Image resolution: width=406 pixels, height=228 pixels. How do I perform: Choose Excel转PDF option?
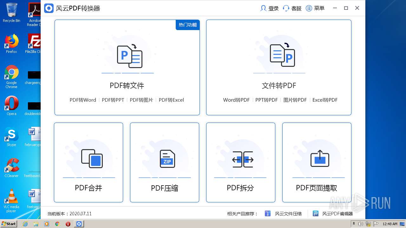pyautogui.click(x=325, y=100)
